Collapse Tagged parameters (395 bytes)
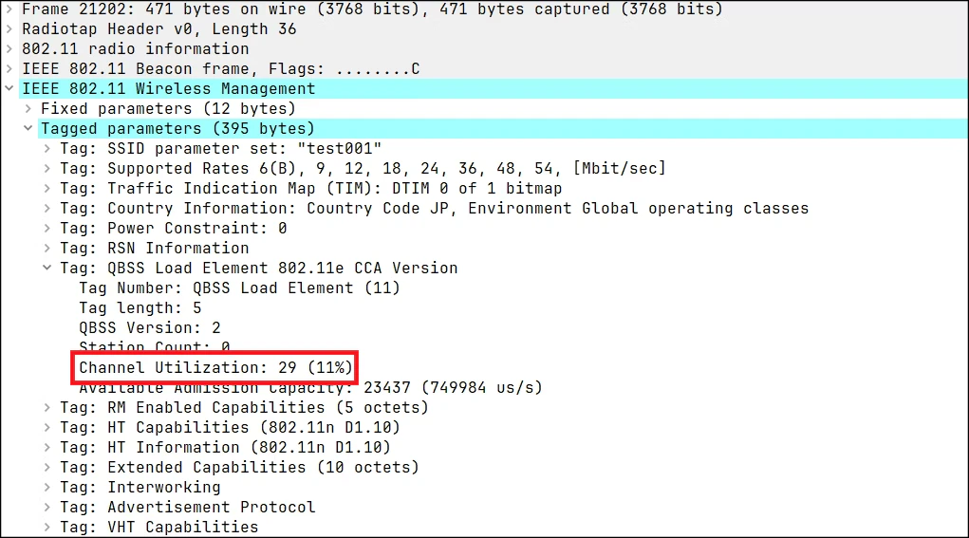The height and width of the screenshot is (538, 969). coord(28,128)
